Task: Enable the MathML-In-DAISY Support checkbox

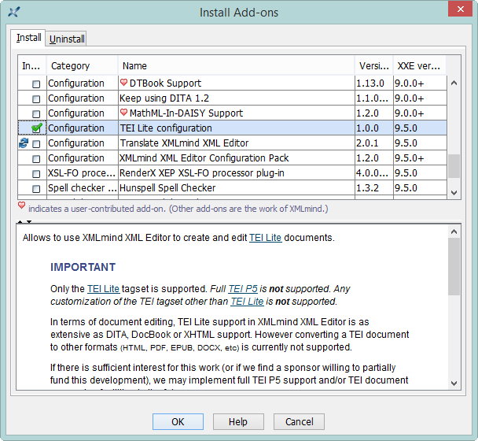Action: 36,113
